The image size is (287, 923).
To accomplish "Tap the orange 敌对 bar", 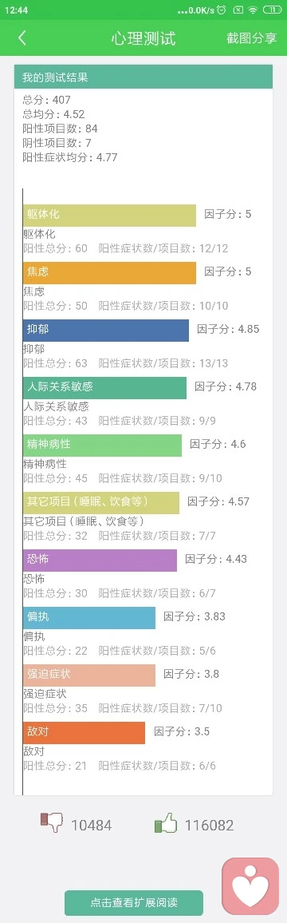I will click(x=84, y=733).
